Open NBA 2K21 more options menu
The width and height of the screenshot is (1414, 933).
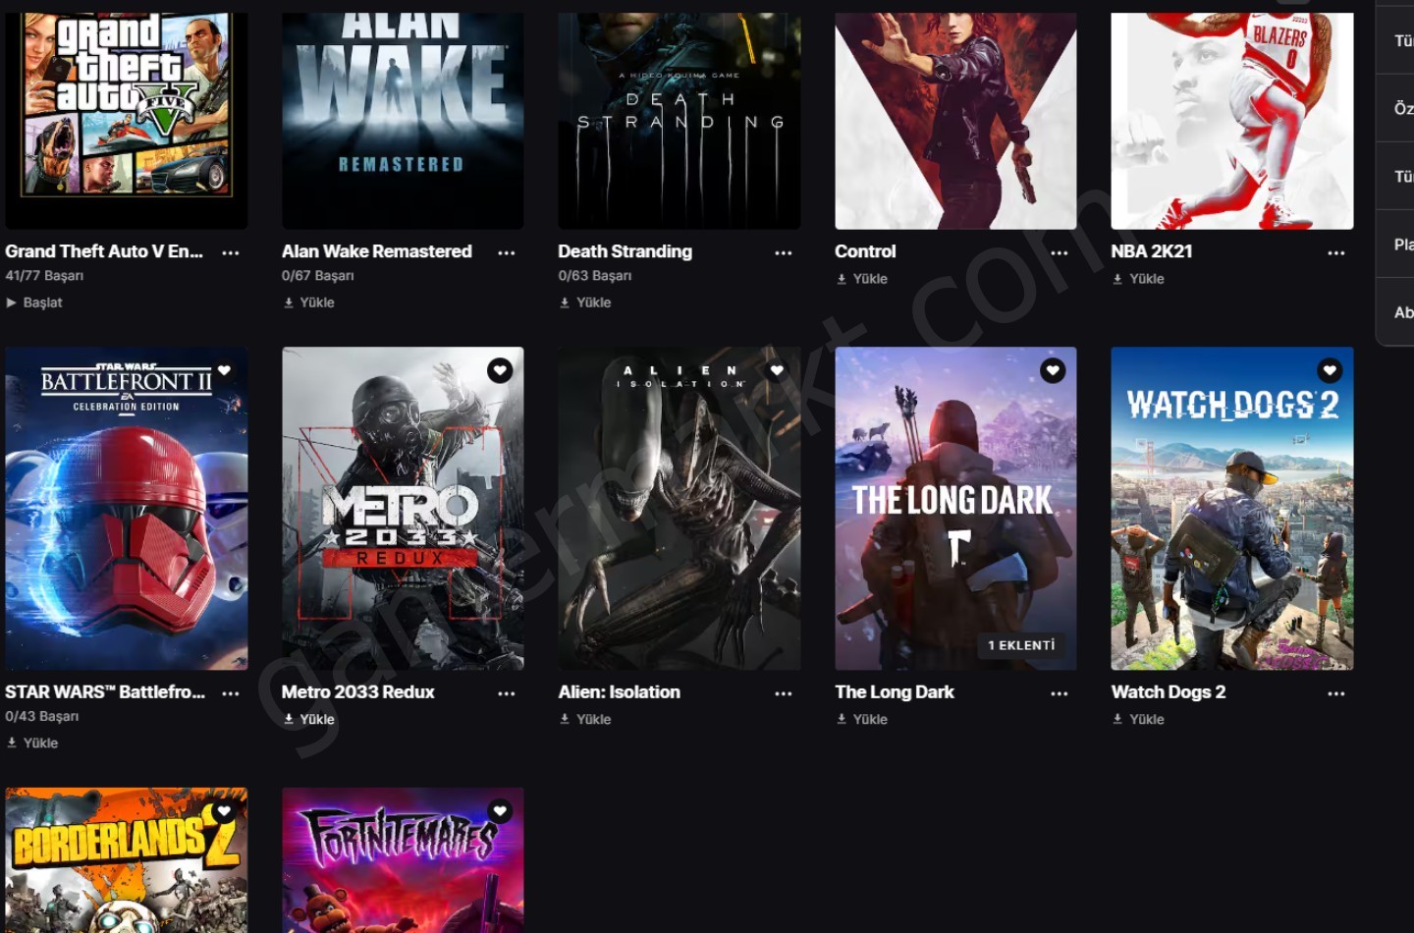1336,252
